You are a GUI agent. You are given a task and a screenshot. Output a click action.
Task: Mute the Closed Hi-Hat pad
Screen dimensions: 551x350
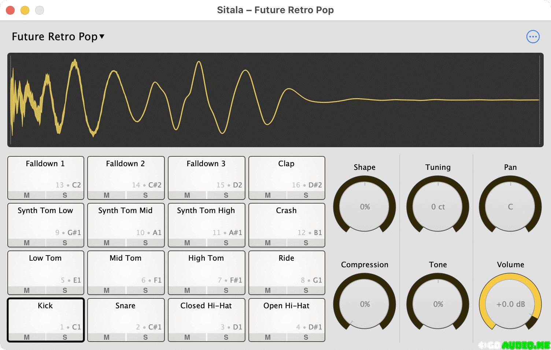coord(187,337)
